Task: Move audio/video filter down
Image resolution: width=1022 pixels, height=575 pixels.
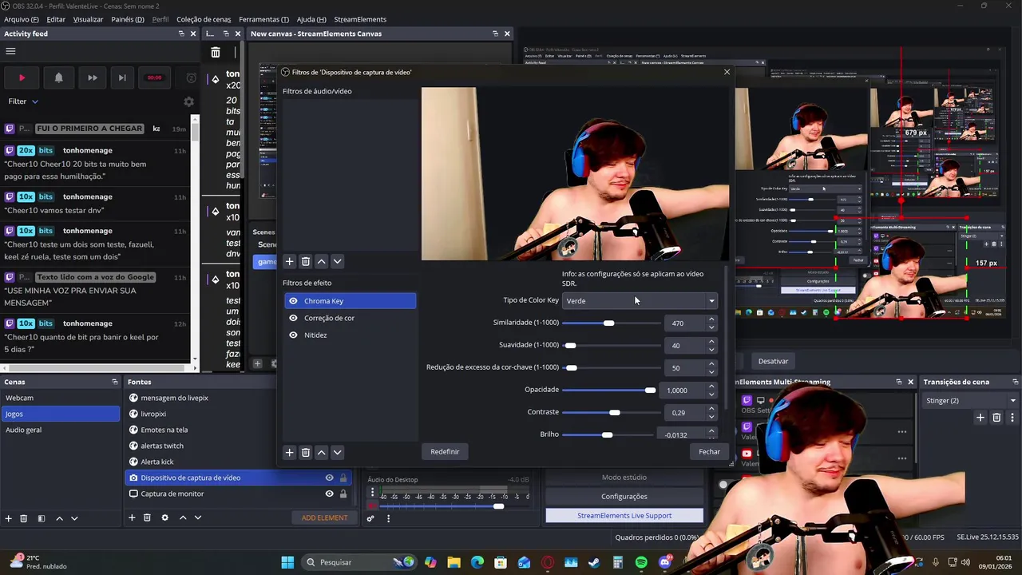Action: (337, 261)
